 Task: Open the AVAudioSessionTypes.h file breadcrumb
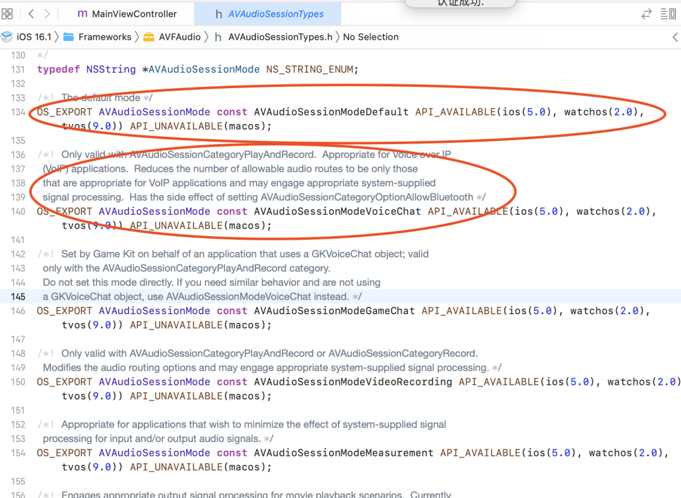(280, 37)
